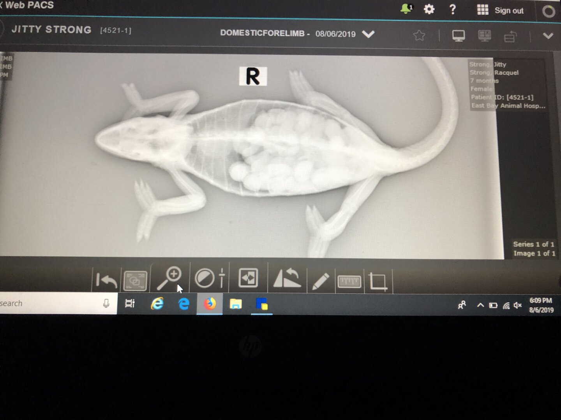Open Firefox from the taskbar
The image size is (561, 420).
point(210,303)
